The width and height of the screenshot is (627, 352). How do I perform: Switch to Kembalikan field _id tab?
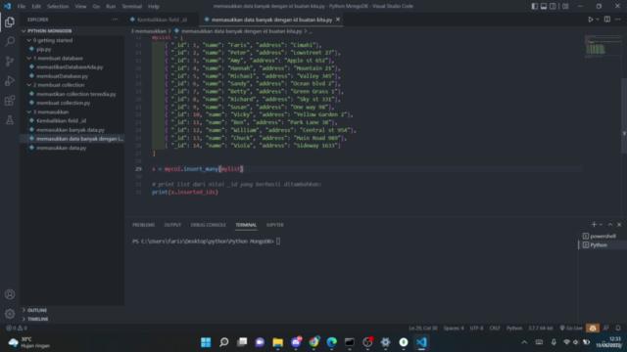coord(162,20)
